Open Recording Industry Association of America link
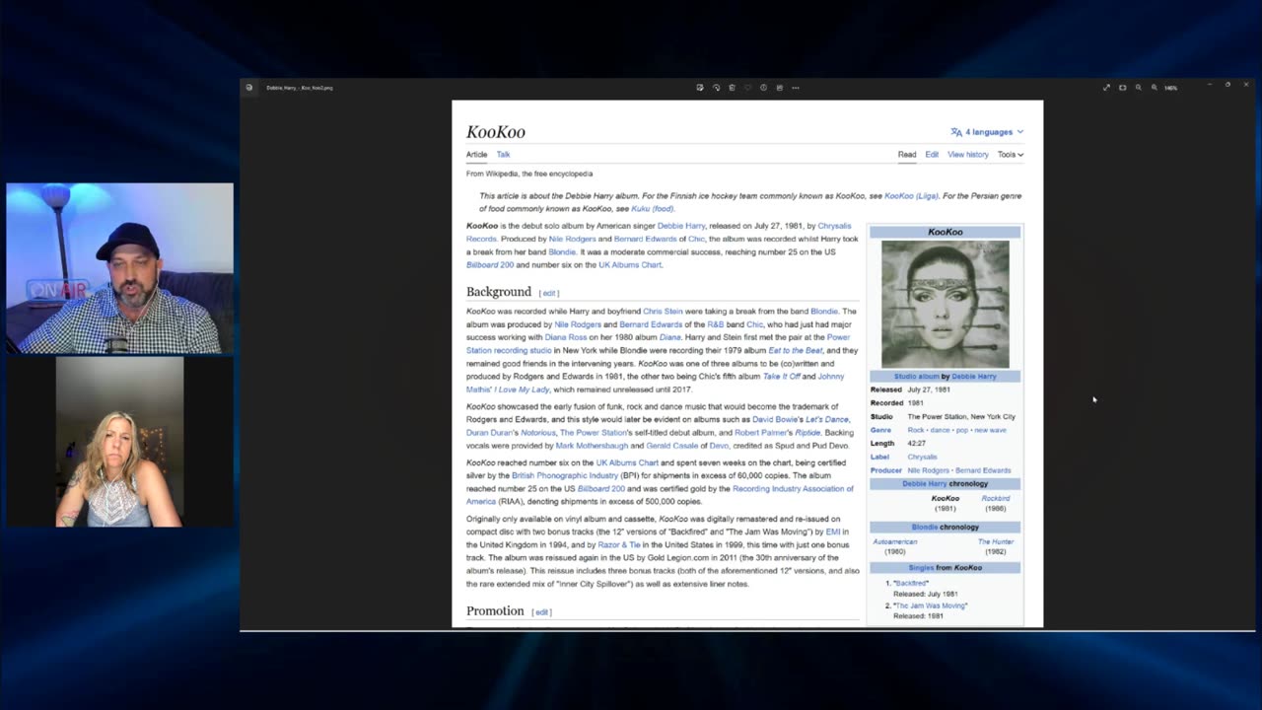The height and width of the screenshot is (710, 1262). [660, 495]
